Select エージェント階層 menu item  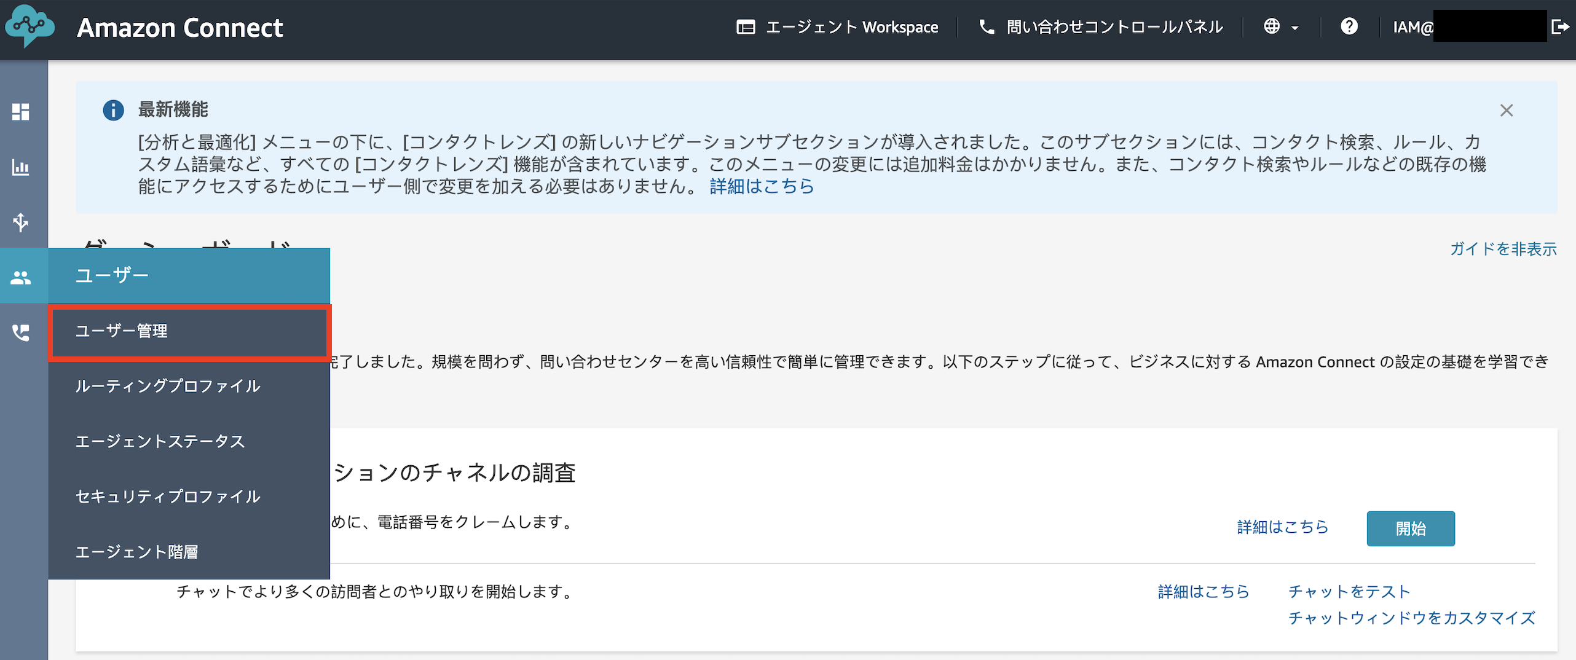click(189, 552)
